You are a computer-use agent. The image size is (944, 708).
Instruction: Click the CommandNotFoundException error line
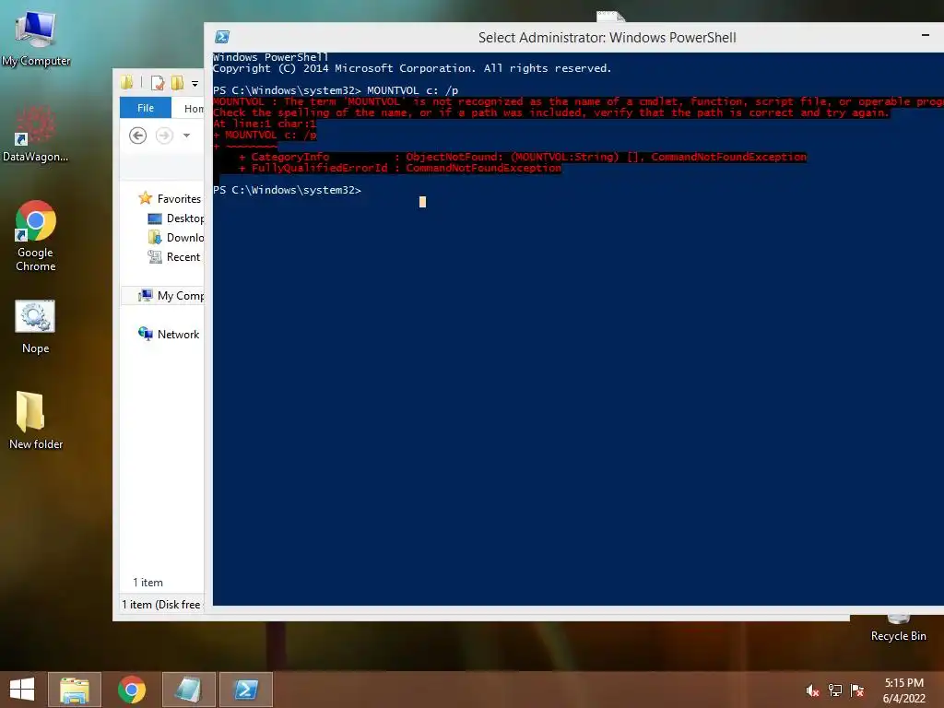pos(386,168)
